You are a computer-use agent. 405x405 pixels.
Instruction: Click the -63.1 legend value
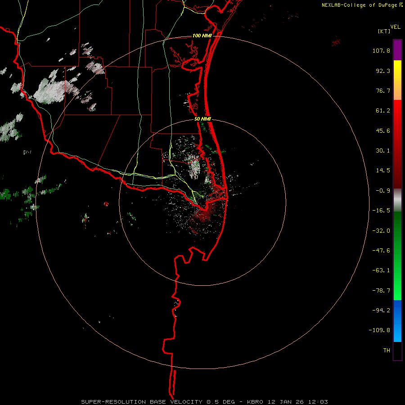click(x=381, y=270)
